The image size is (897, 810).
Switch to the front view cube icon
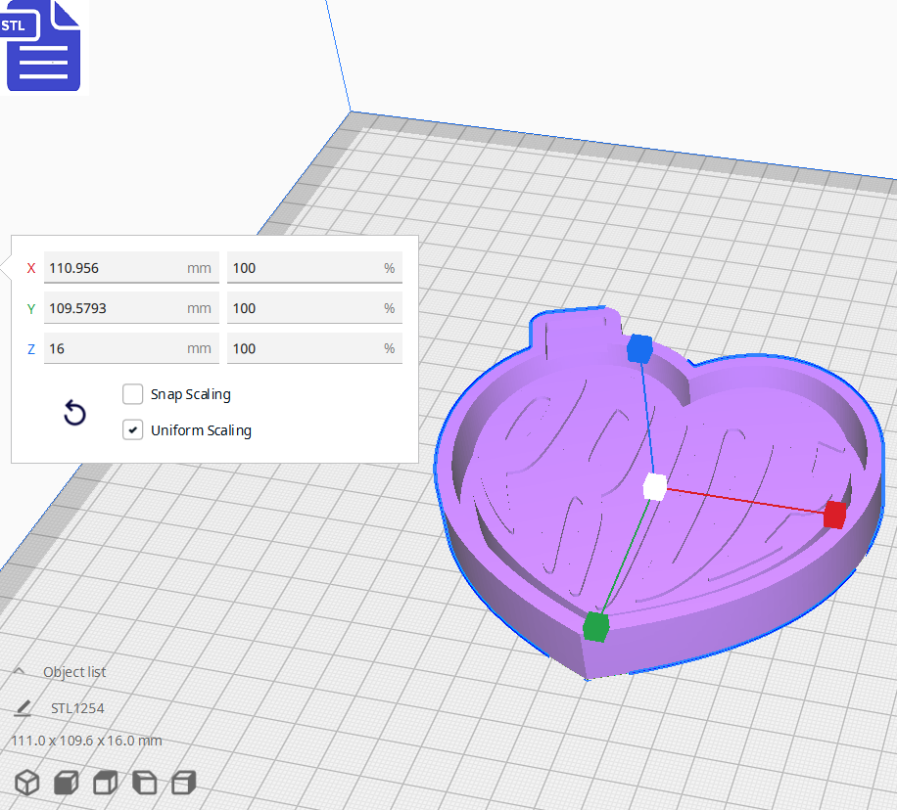tap(66, 782)
